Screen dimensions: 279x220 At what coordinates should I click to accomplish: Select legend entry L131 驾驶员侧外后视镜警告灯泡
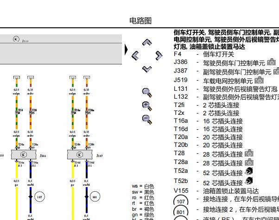[226, 89]
